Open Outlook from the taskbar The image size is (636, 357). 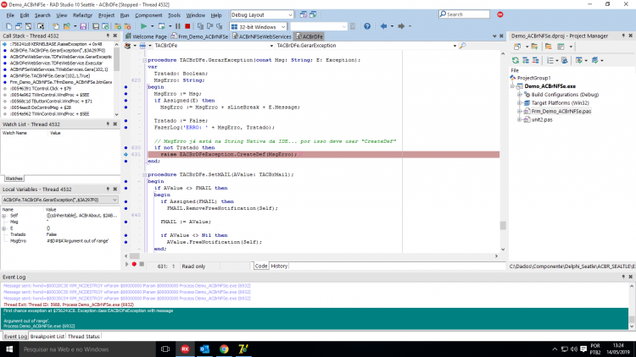[204, 349]
